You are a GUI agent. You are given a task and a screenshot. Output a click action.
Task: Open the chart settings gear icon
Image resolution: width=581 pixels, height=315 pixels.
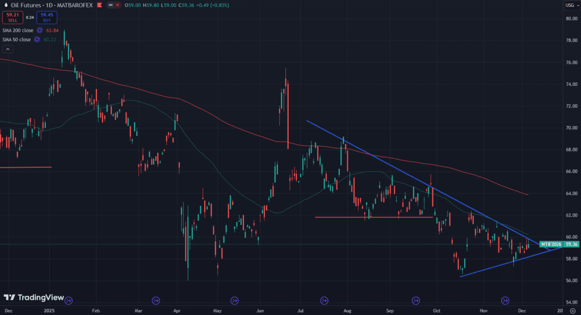[571, 311]
